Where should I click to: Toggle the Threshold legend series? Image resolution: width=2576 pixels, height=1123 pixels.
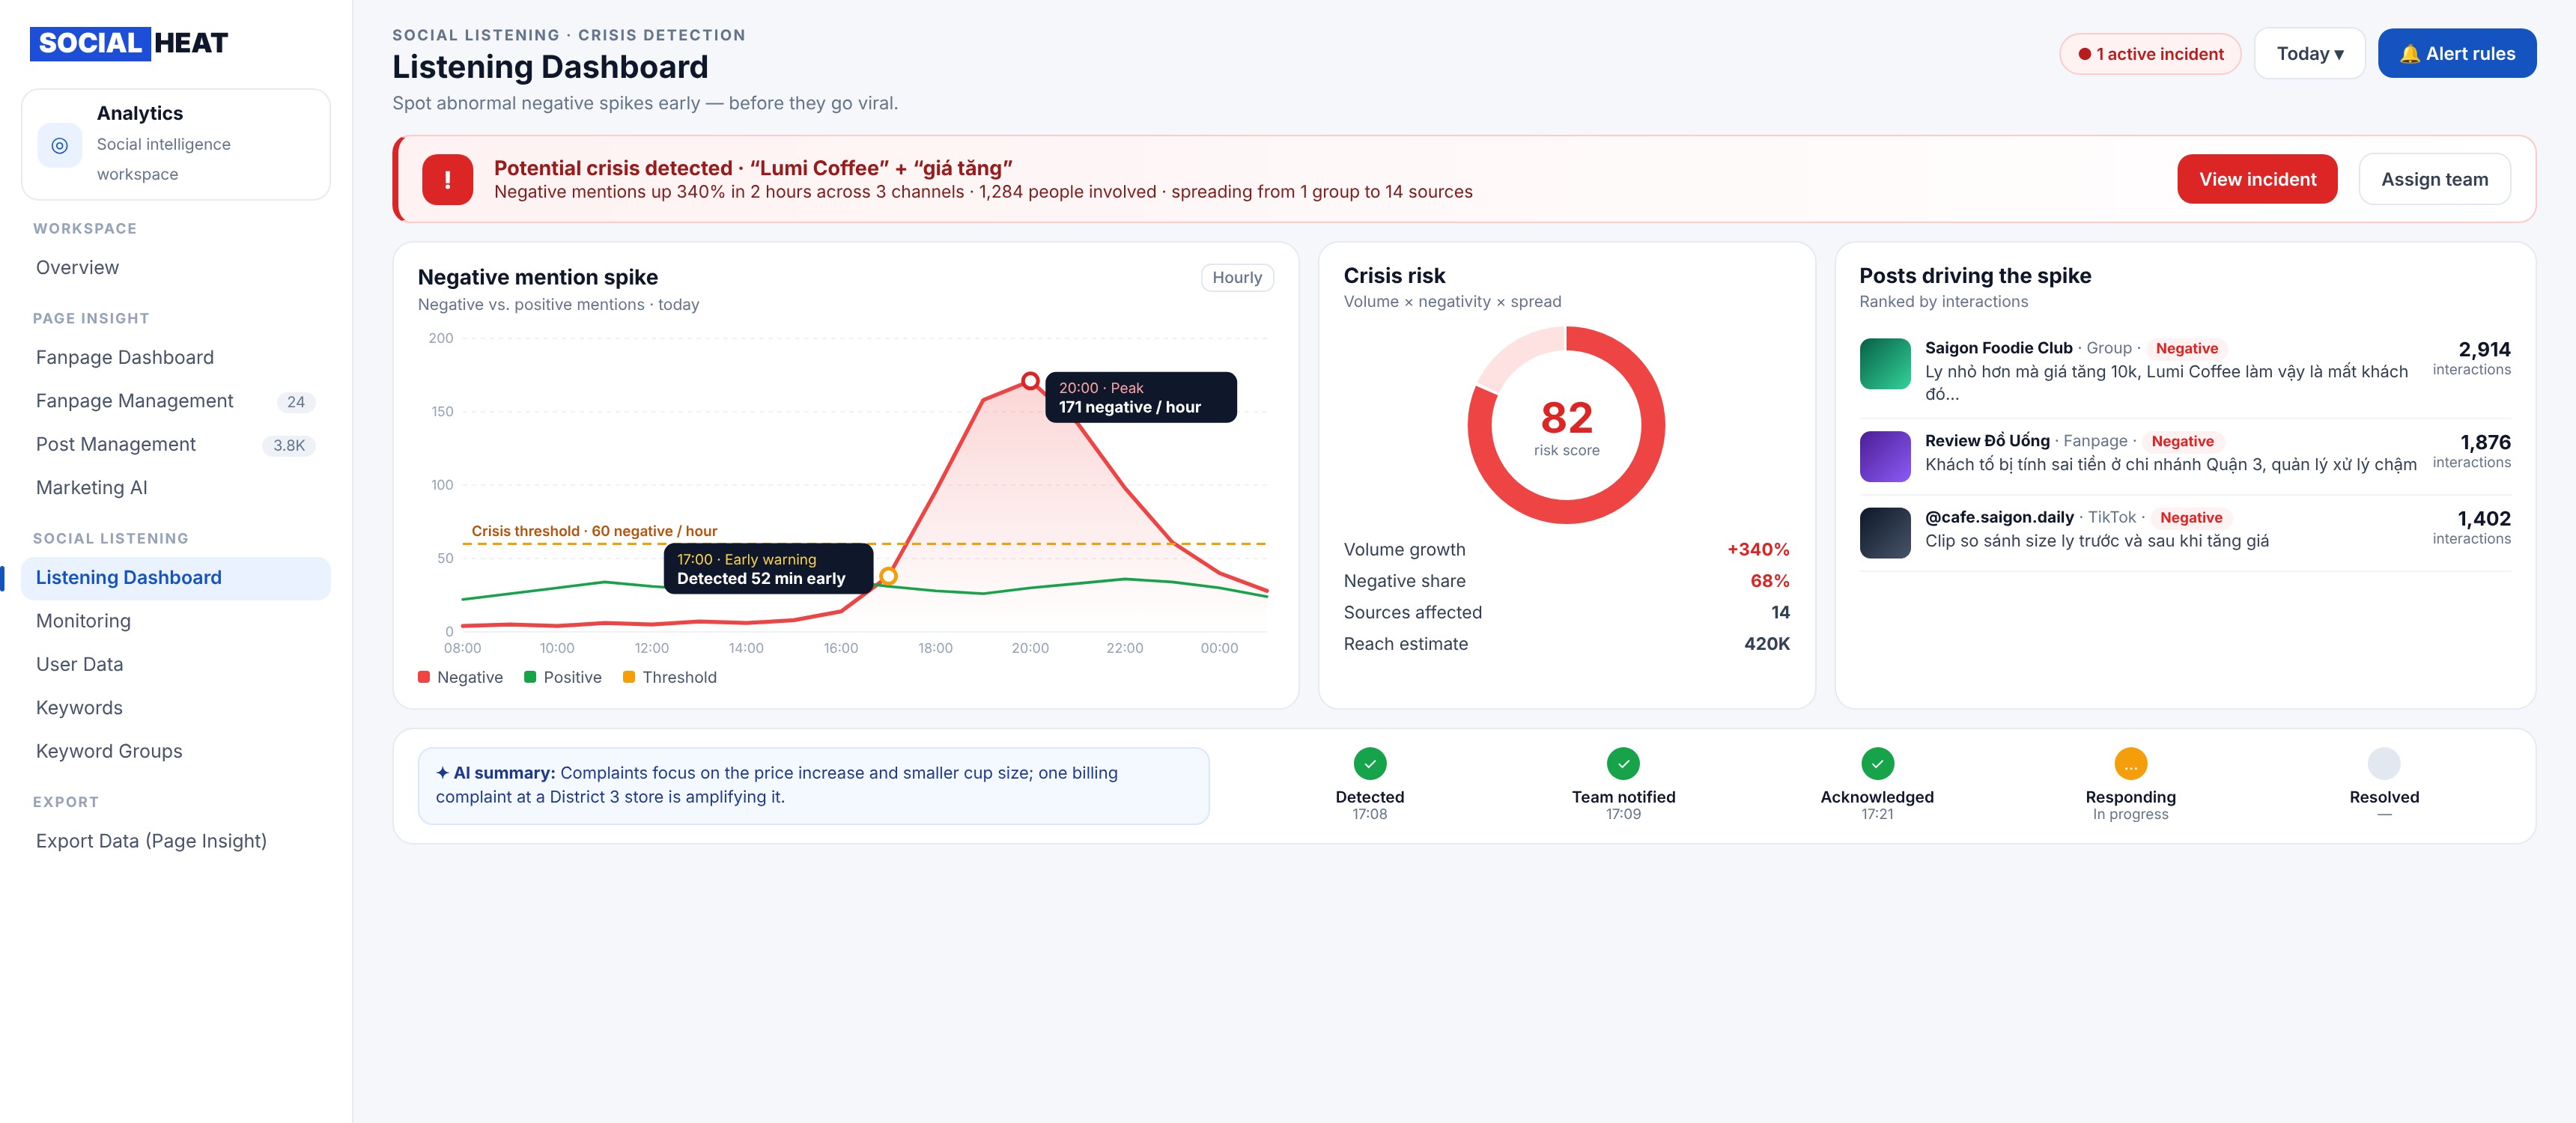[x=670, y=677]
